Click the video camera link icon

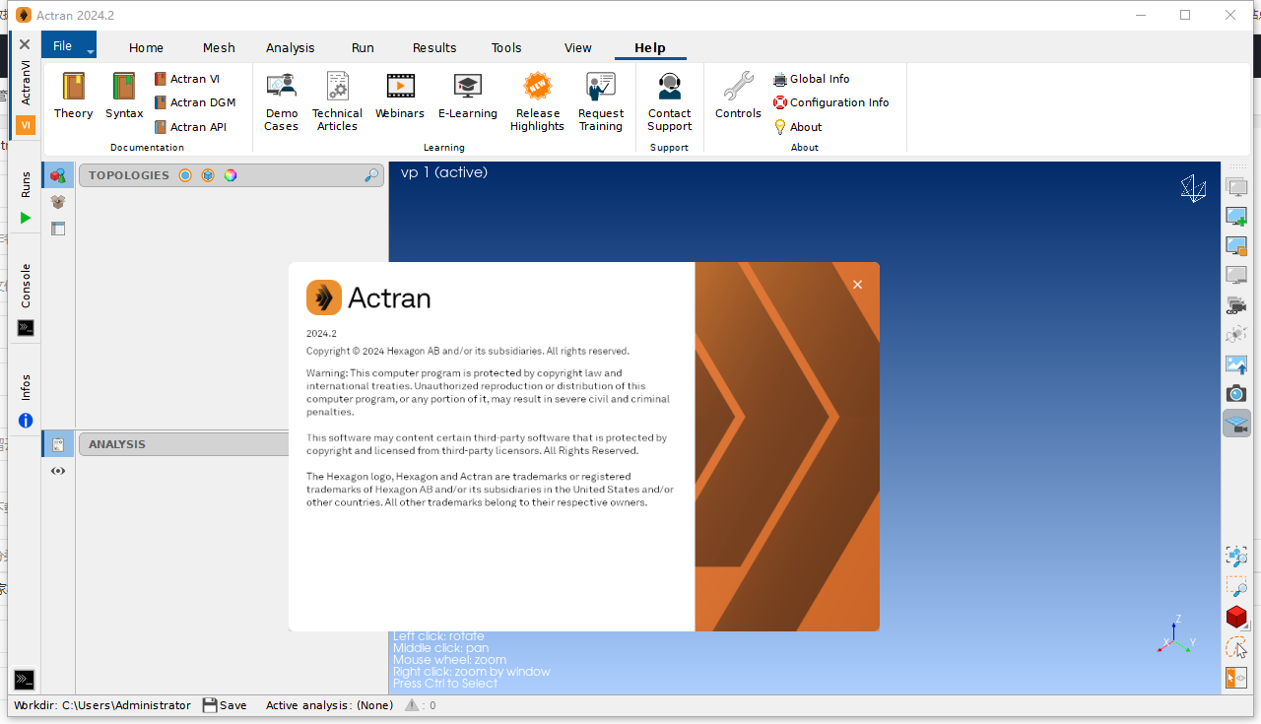pyautogui.click(x=1236, y=305)
